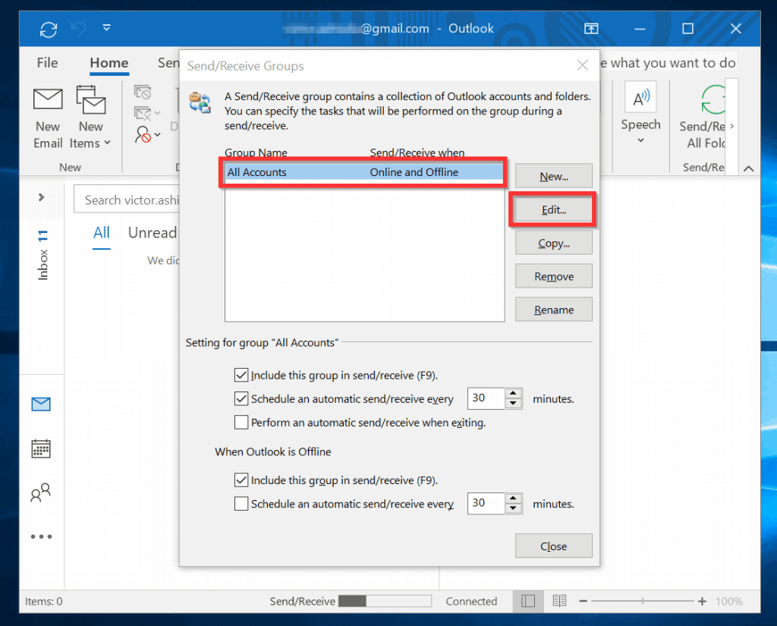Click the offline minutes interval field
Image resolution: width=777 pixels, height=626 pixels.
pos(486,503)
